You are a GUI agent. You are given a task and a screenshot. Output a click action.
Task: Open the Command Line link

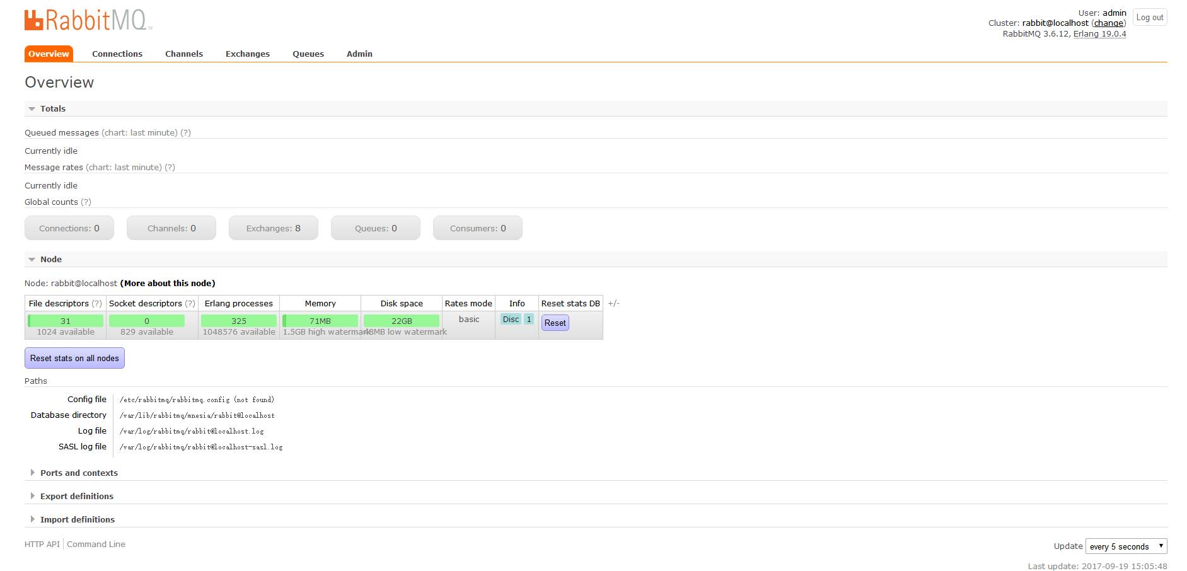pos(96,544)
